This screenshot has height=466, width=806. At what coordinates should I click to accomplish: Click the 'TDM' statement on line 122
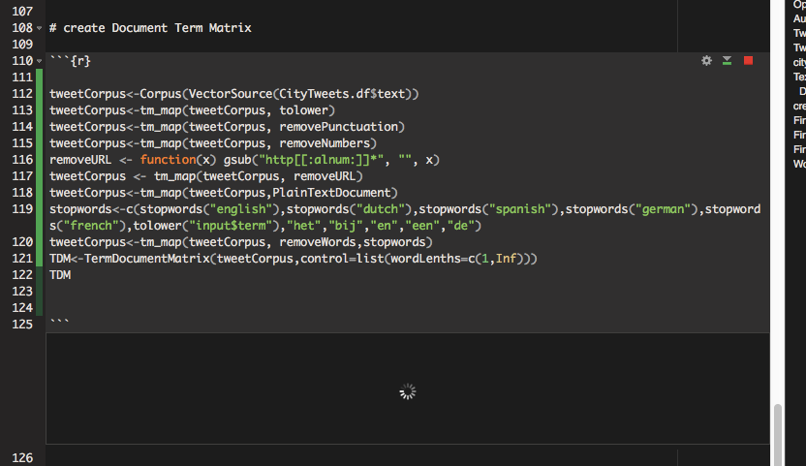tap(60, 275)
